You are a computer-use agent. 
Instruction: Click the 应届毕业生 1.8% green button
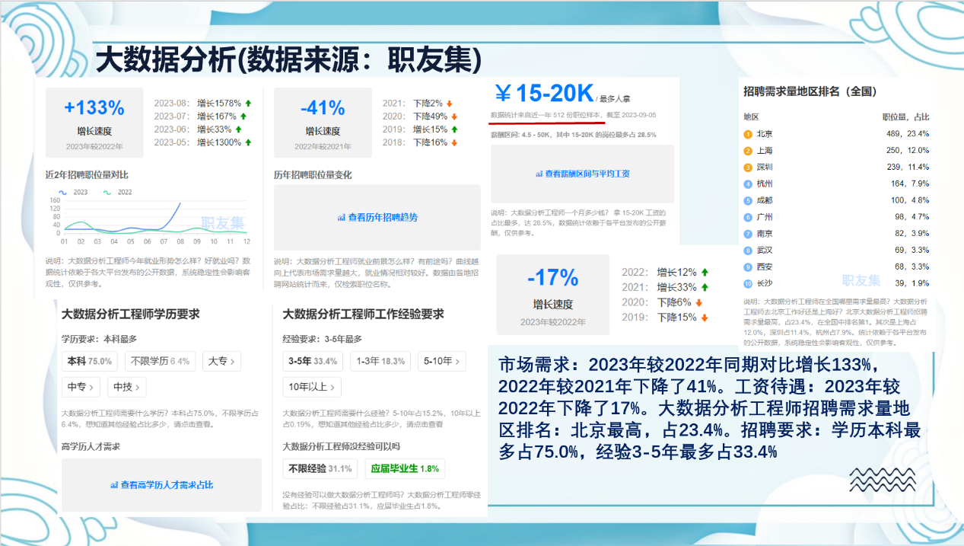pos(405,468)
